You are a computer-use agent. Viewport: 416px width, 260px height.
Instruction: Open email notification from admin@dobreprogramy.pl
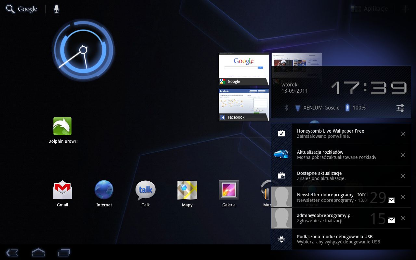tap(328, 218)
